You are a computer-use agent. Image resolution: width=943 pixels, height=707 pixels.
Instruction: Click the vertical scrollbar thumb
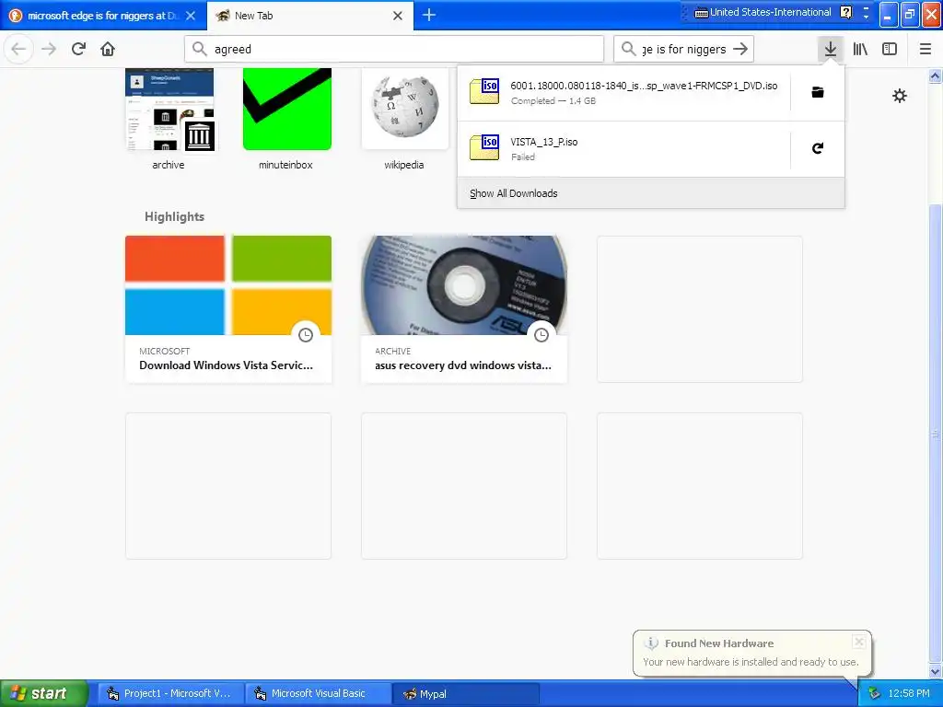click(936, 433)
